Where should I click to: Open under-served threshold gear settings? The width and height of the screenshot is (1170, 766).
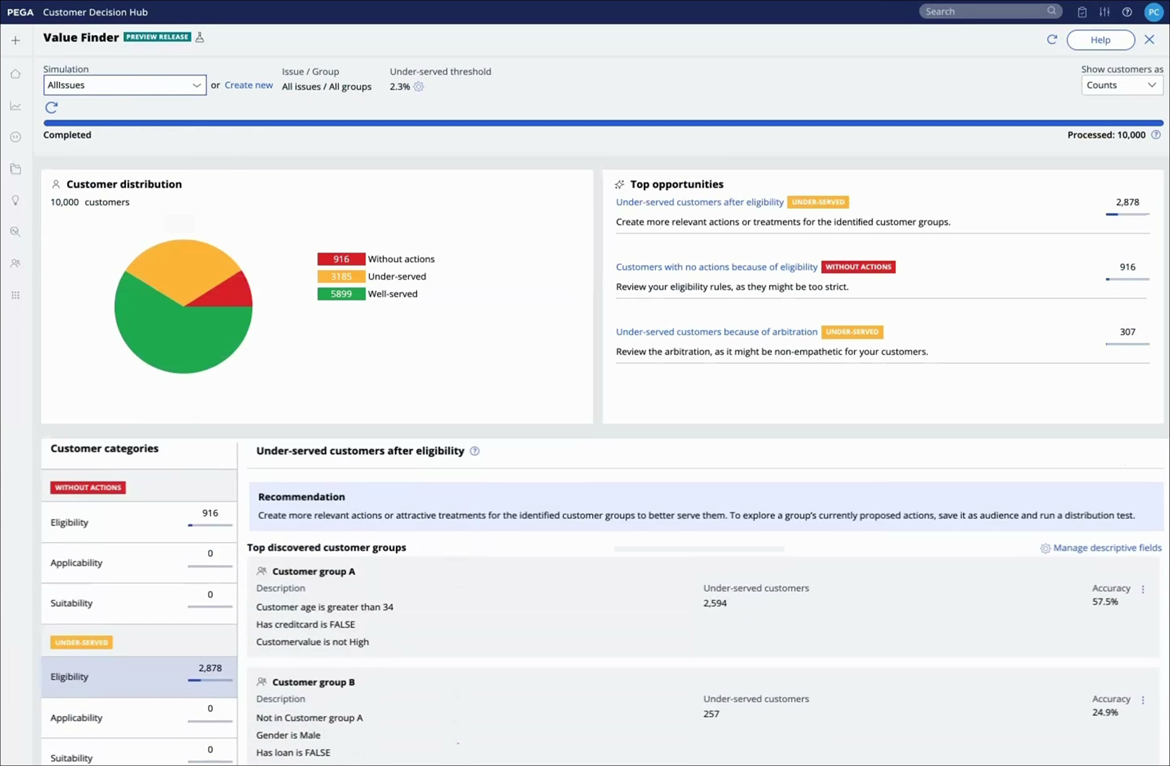click(x=418, y=86)
